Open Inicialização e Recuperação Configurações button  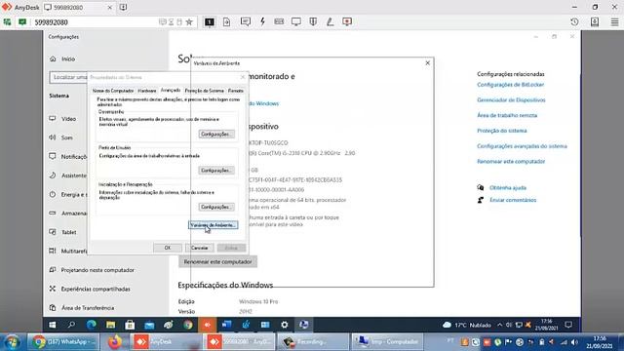[x=216, y=207]
